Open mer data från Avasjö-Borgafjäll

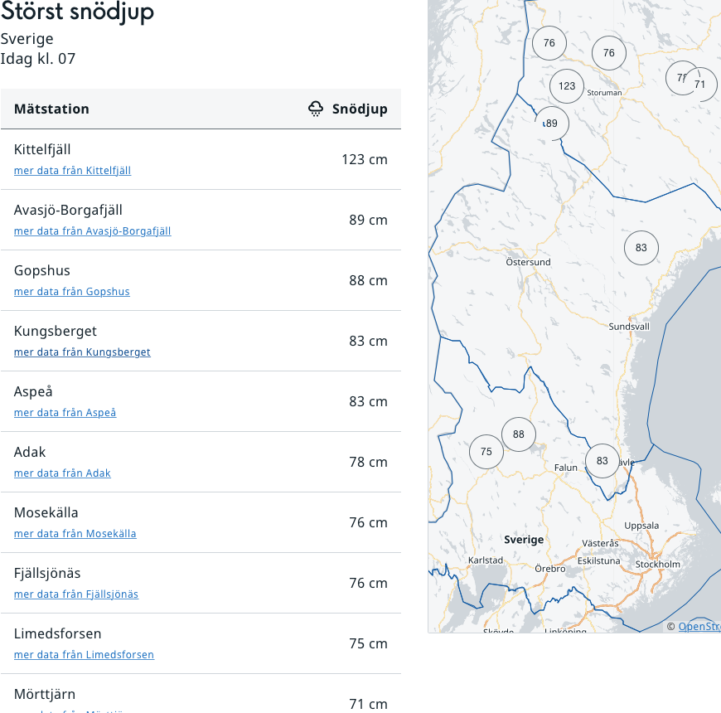92,231
